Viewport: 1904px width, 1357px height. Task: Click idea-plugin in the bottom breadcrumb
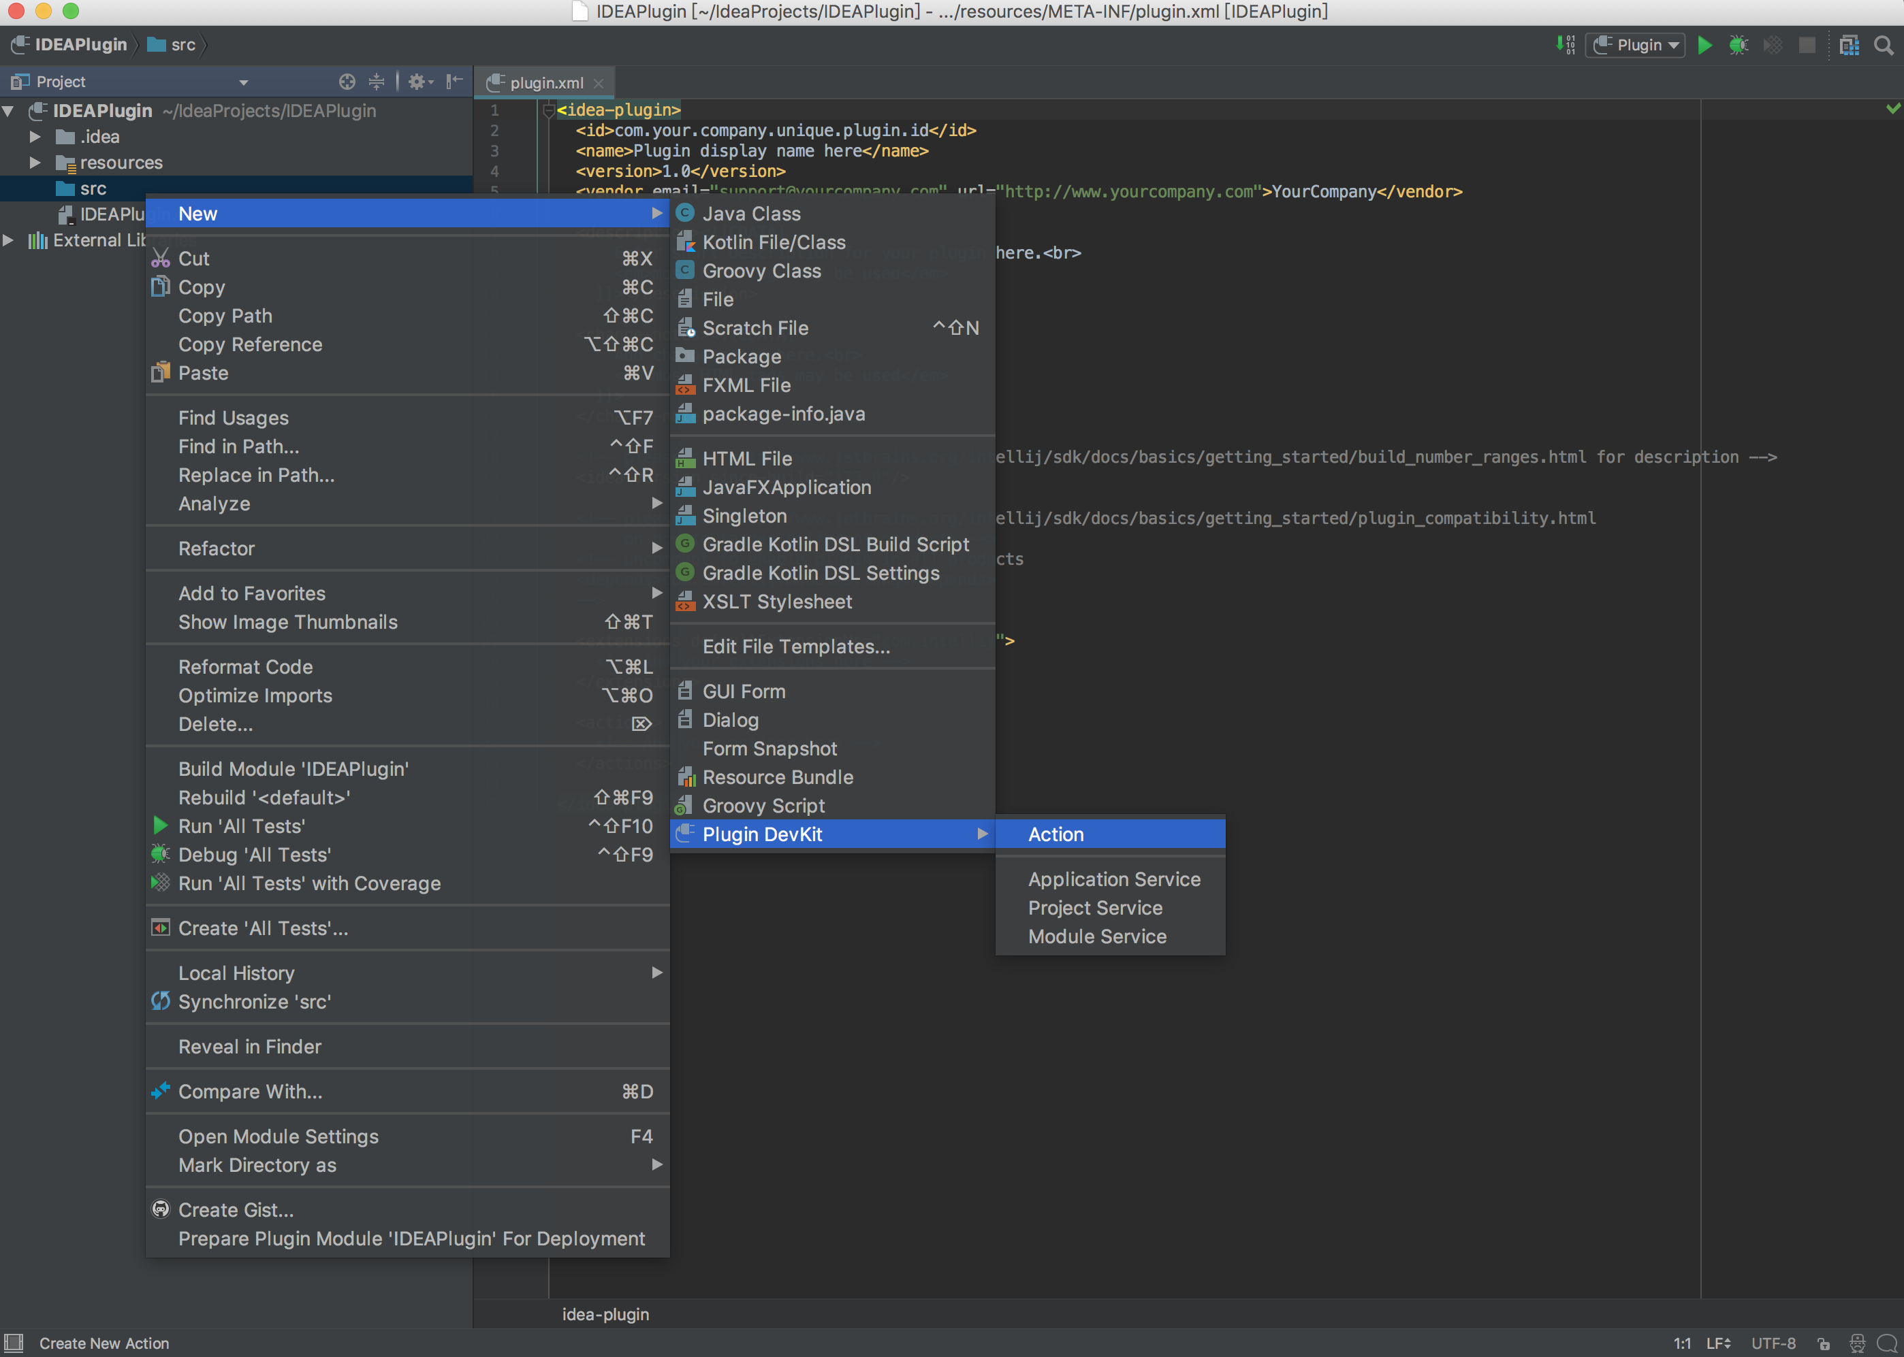(605, 1313)
